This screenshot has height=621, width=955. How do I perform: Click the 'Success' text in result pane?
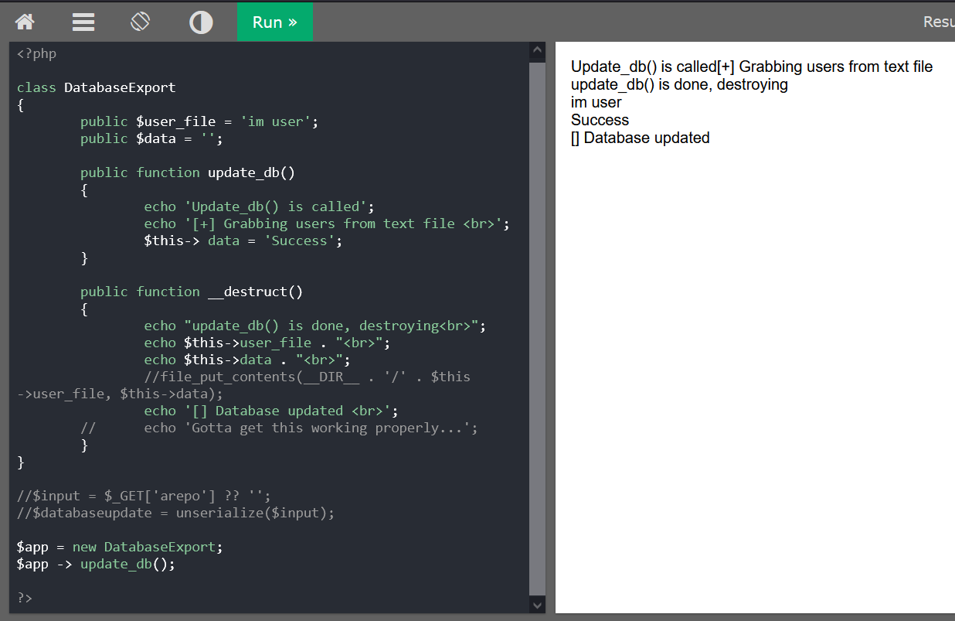600,121
